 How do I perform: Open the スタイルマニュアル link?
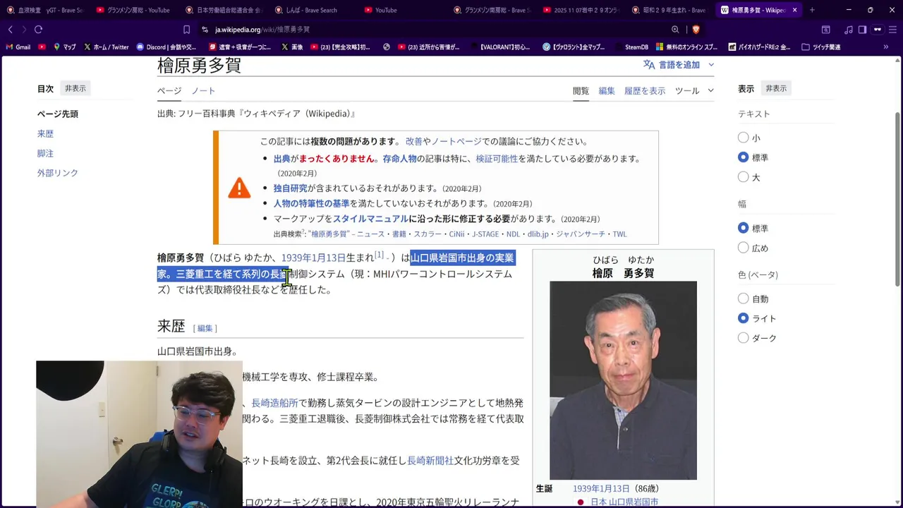tap(370, 219)
